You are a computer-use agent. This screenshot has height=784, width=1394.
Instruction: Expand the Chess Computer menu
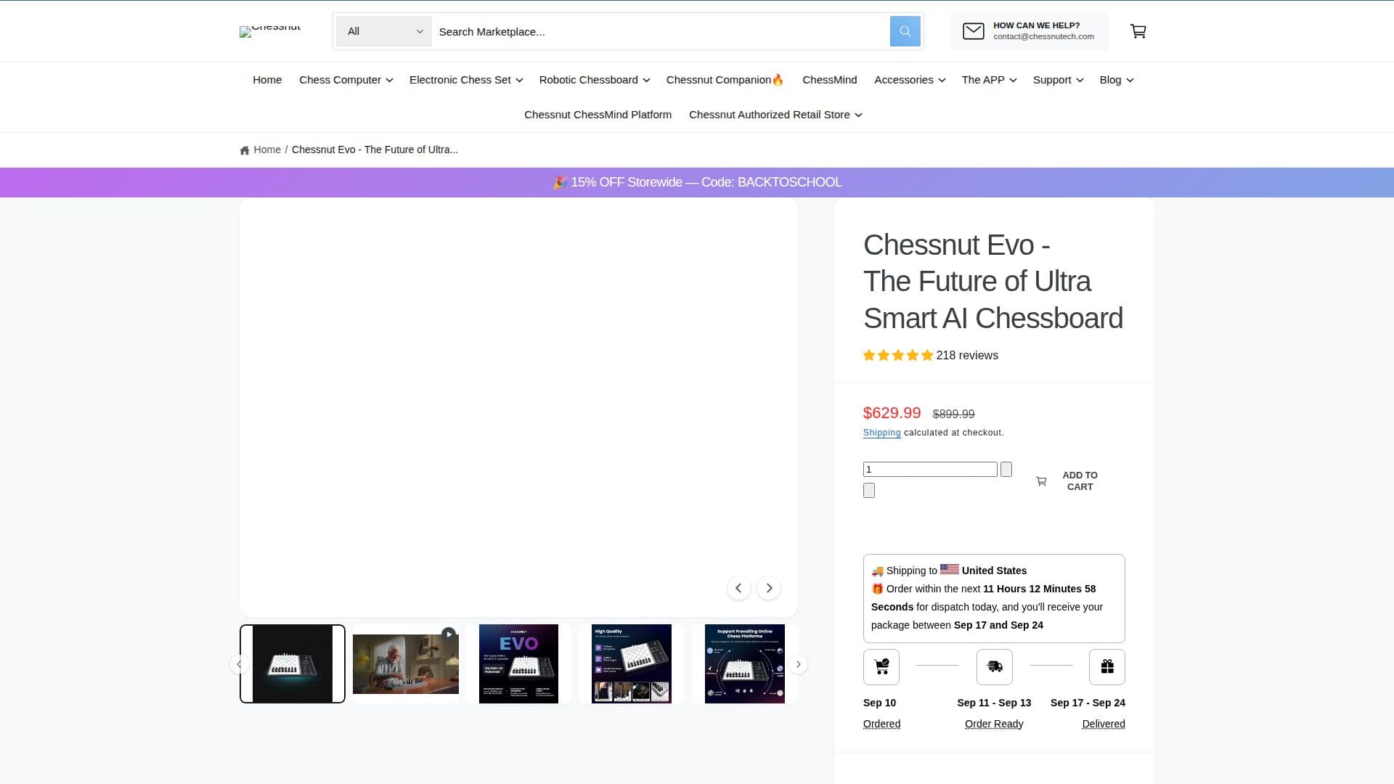[x=346, y=80]
